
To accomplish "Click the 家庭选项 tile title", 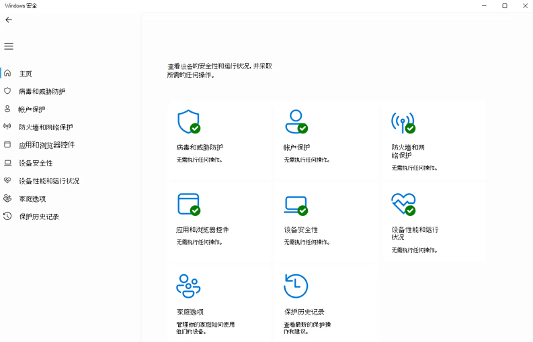I will pyautogui.click(x=190, y=312).
